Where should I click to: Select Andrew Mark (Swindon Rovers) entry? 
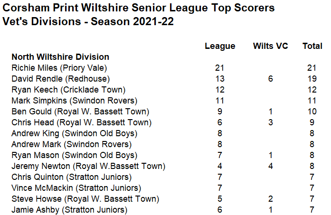(x=72, y=145)
